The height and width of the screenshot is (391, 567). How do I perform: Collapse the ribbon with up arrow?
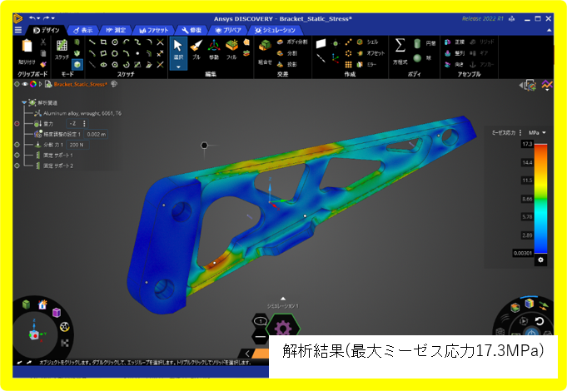pyautogui.click(x=549, y=30)
